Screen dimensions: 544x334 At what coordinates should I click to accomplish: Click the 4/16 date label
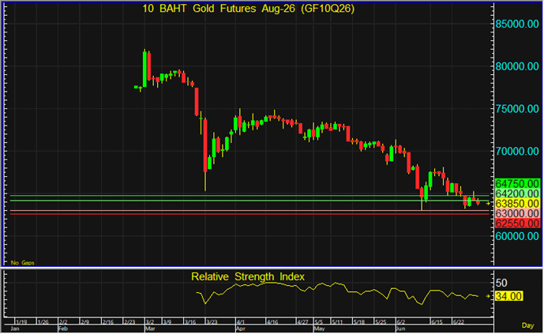click(x=272, y=322)
